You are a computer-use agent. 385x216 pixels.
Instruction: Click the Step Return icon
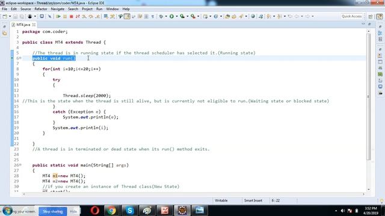point(97,16)
